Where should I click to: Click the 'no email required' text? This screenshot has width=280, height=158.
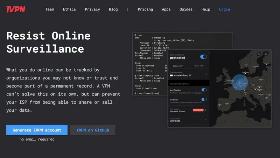tap(37, 139)
